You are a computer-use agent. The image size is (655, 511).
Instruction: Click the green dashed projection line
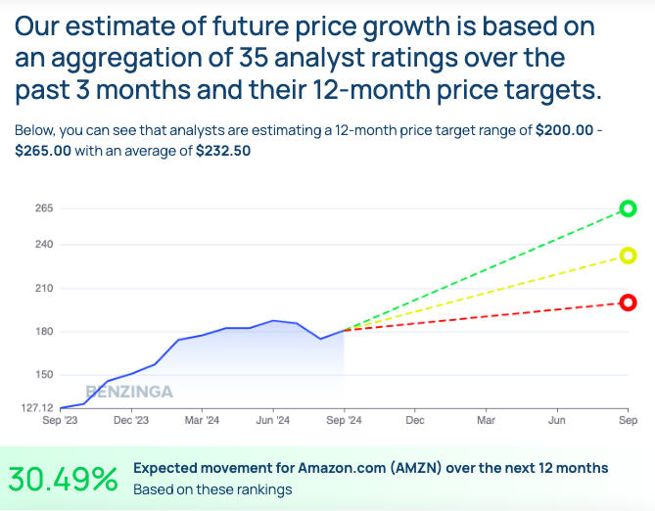(490, 269)
